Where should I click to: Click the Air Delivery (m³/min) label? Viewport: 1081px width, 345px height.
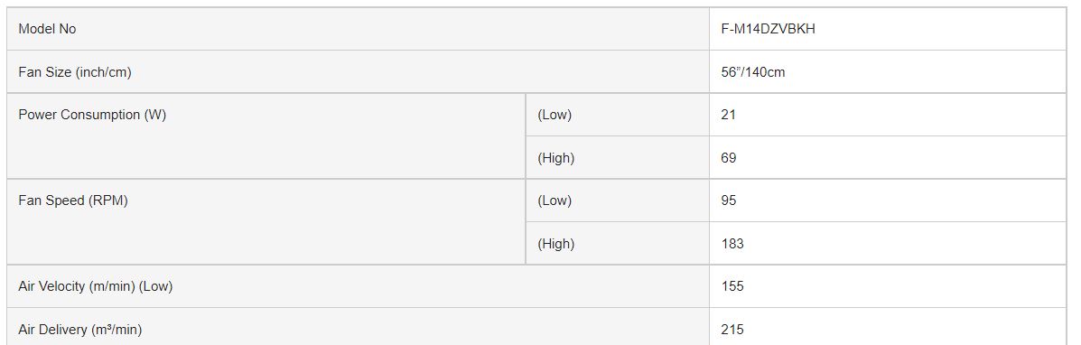coord(80,330)
